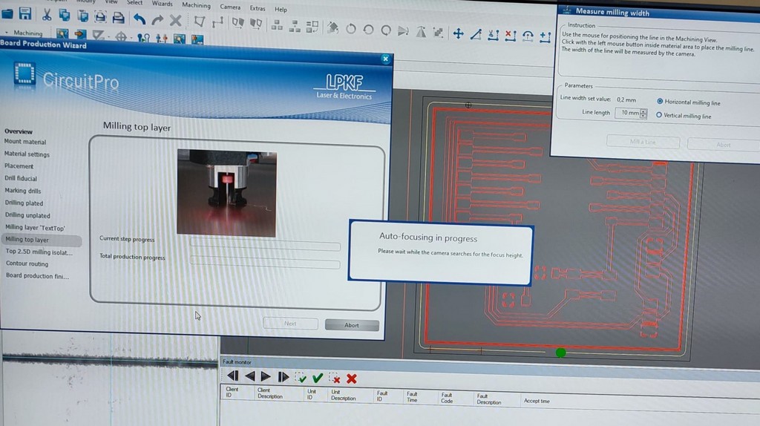Click Placement wizard step
Image resolution: width=760 pixels, height=426 pixels.
19,166
